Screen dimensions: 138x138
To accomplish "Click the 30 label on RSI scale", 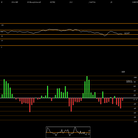I will [x=2, y=41].
